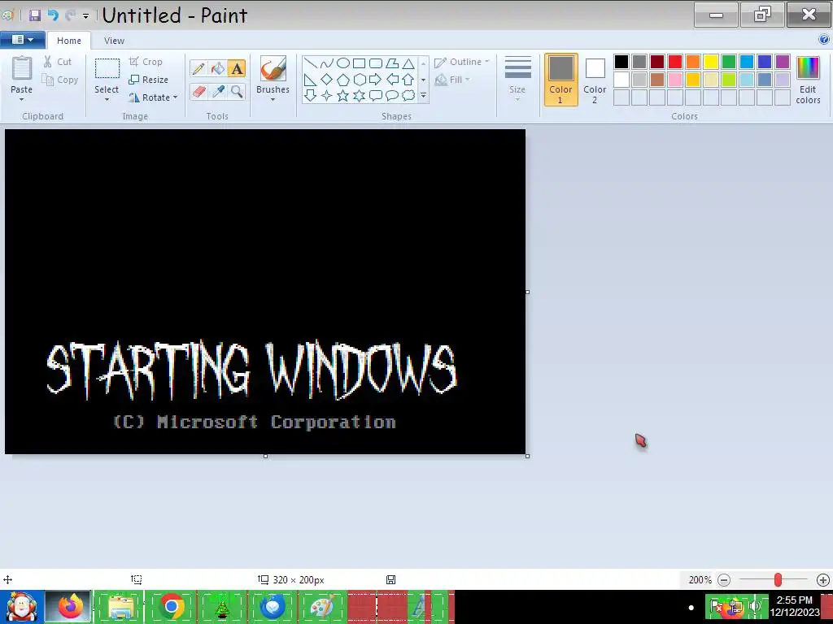Click the zoom slider thumb
The image size is (833, 624).
pyautogui.click(x=778, y=580)
